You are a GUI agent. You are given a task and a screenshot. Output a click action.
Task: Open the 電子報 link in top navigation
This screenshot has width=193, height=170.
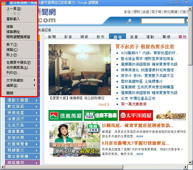coord(156,12)
